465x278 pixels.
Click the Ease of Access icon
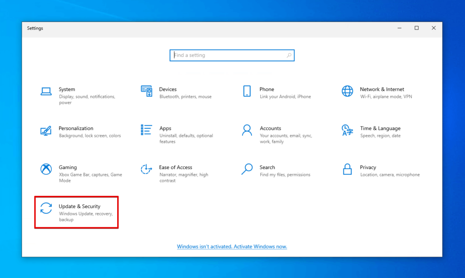146,169
